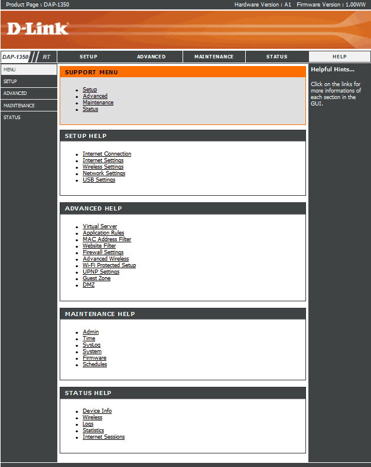The image size is (371, 467).
Task: Open the Guest Zone help link
Action: [x=96, y=278]
